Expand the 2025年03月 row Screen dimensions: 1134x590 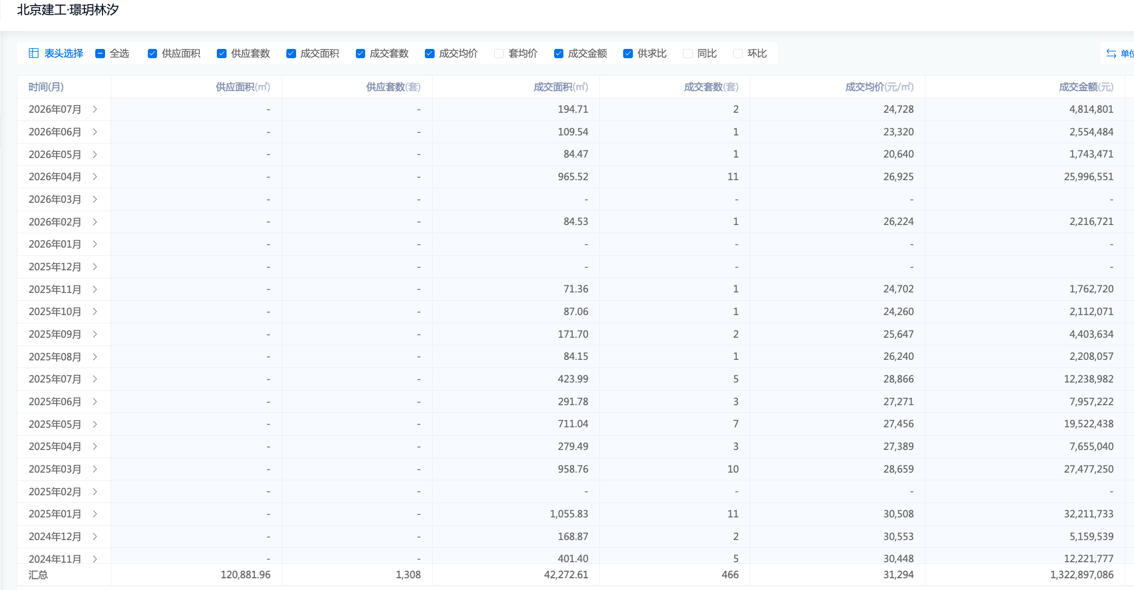click(95, 469)
